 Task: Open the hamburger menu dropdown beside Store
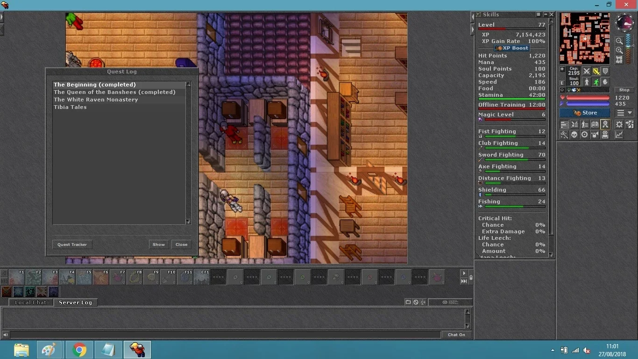(624, 113)
